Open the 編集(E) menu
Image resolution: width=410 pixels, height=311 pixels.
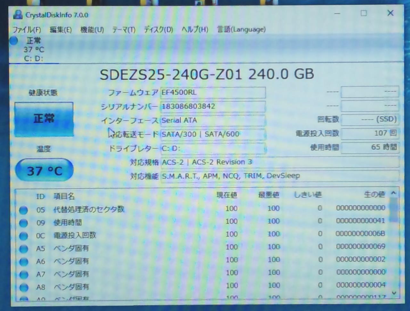click(61, 30)
